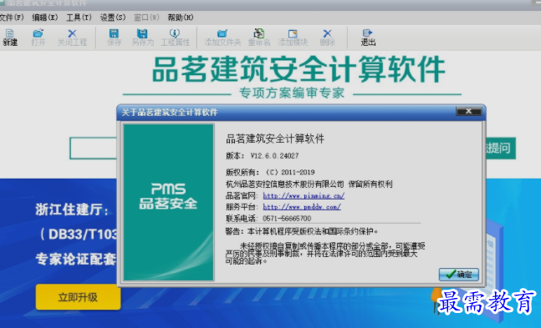Click the 添加模块 toolbar icon
This screenshot has width=541, height=328.
(x=293, y=38)
